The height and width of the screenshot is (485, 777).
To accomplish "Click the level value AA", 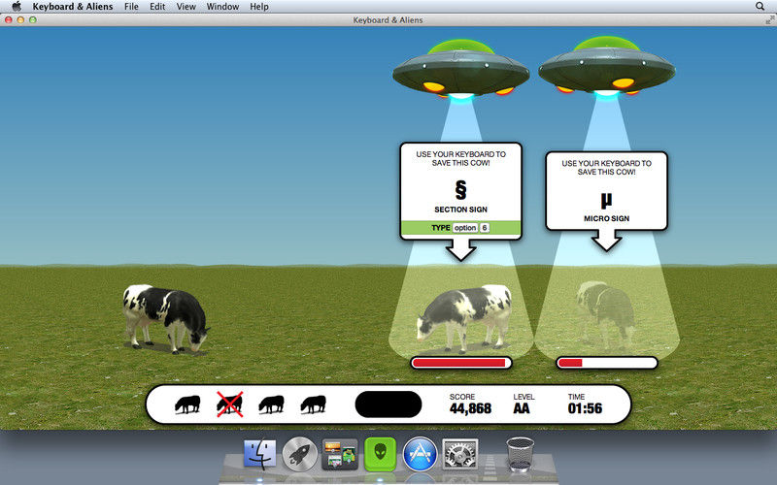I will (x=522, y=408).
